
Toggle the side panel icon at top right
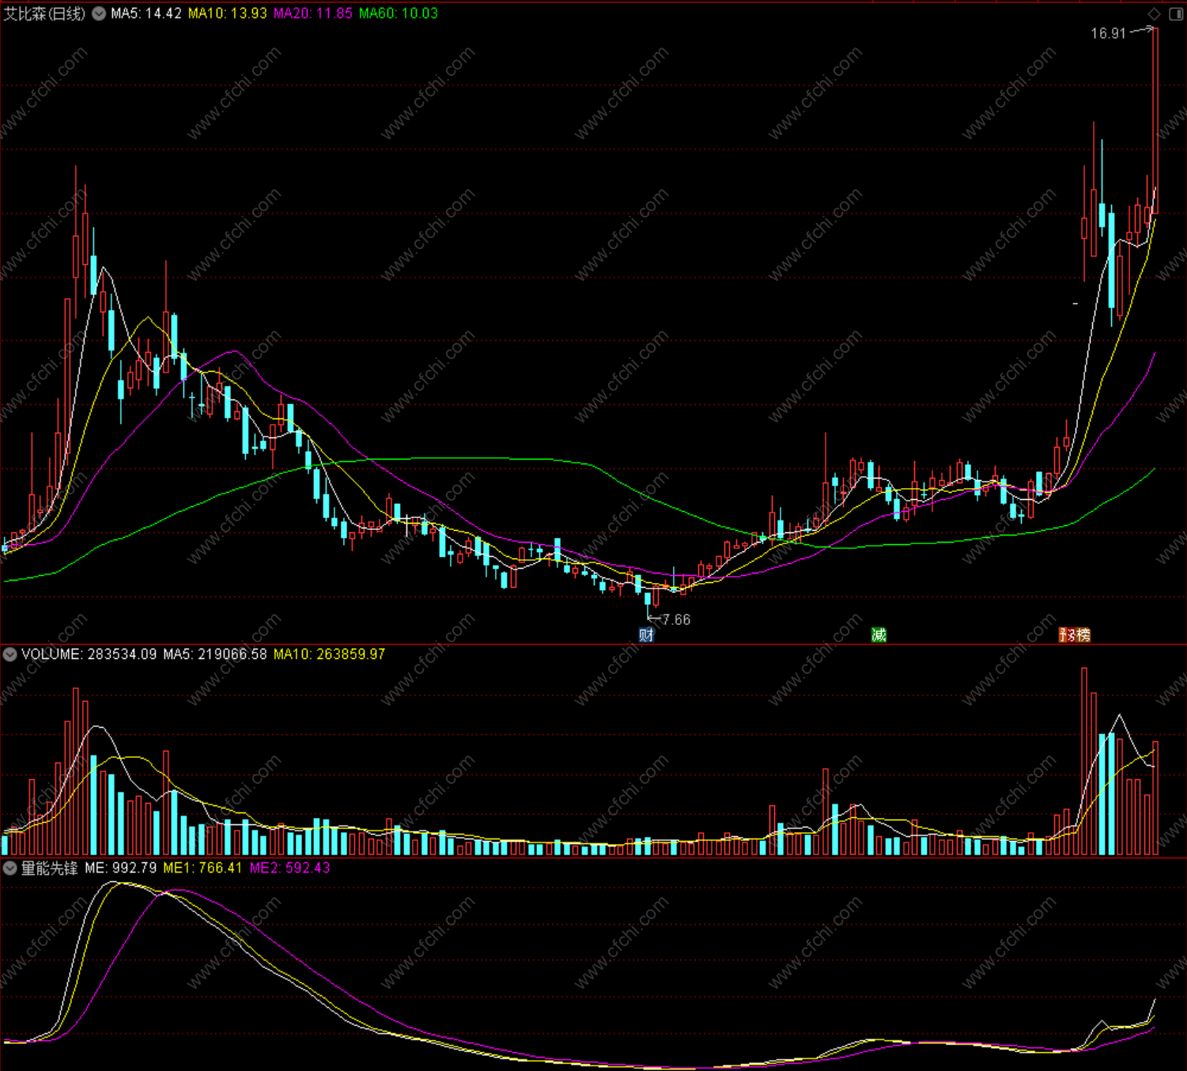[1176, 13]
